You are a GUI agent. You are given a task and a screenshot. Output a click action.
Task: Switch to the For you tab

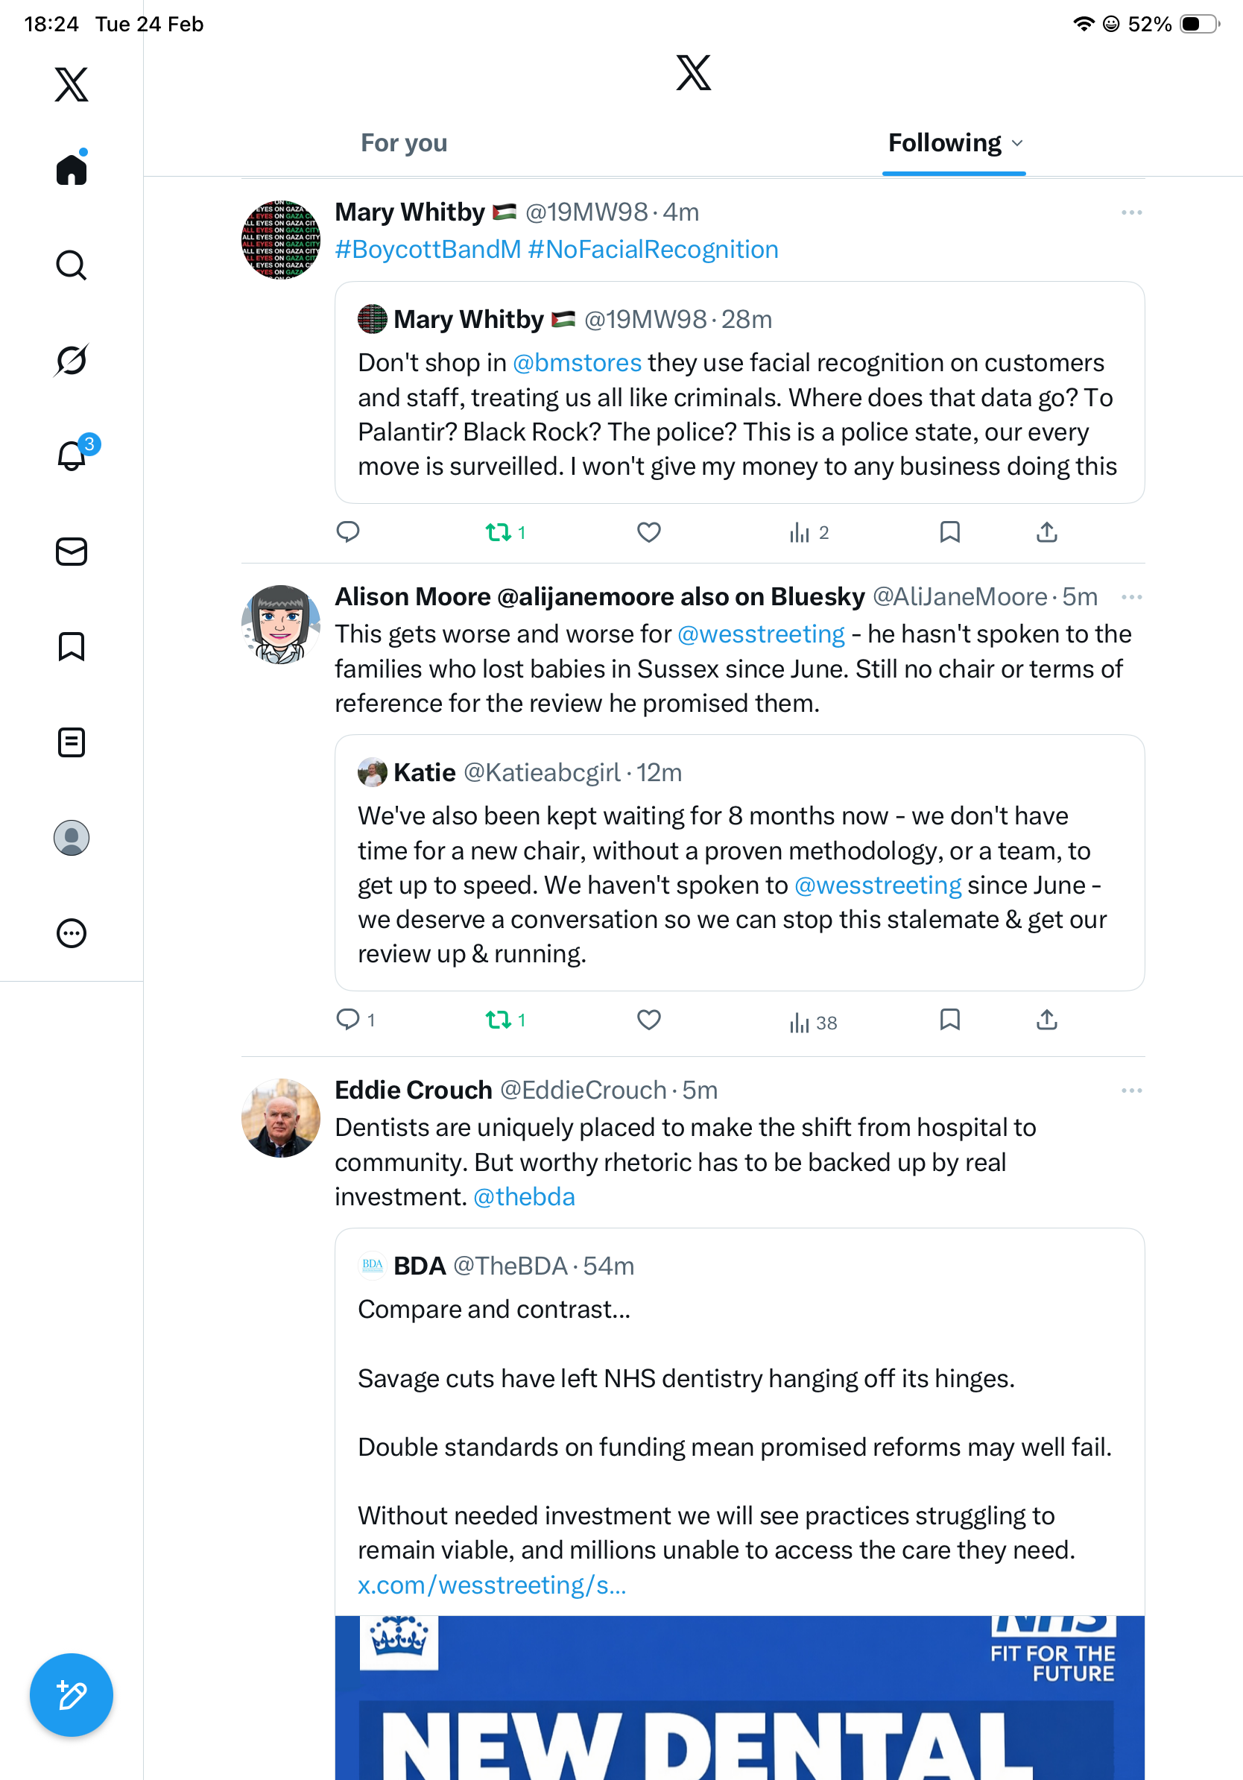pyautogui.click(x=404, y=143)
